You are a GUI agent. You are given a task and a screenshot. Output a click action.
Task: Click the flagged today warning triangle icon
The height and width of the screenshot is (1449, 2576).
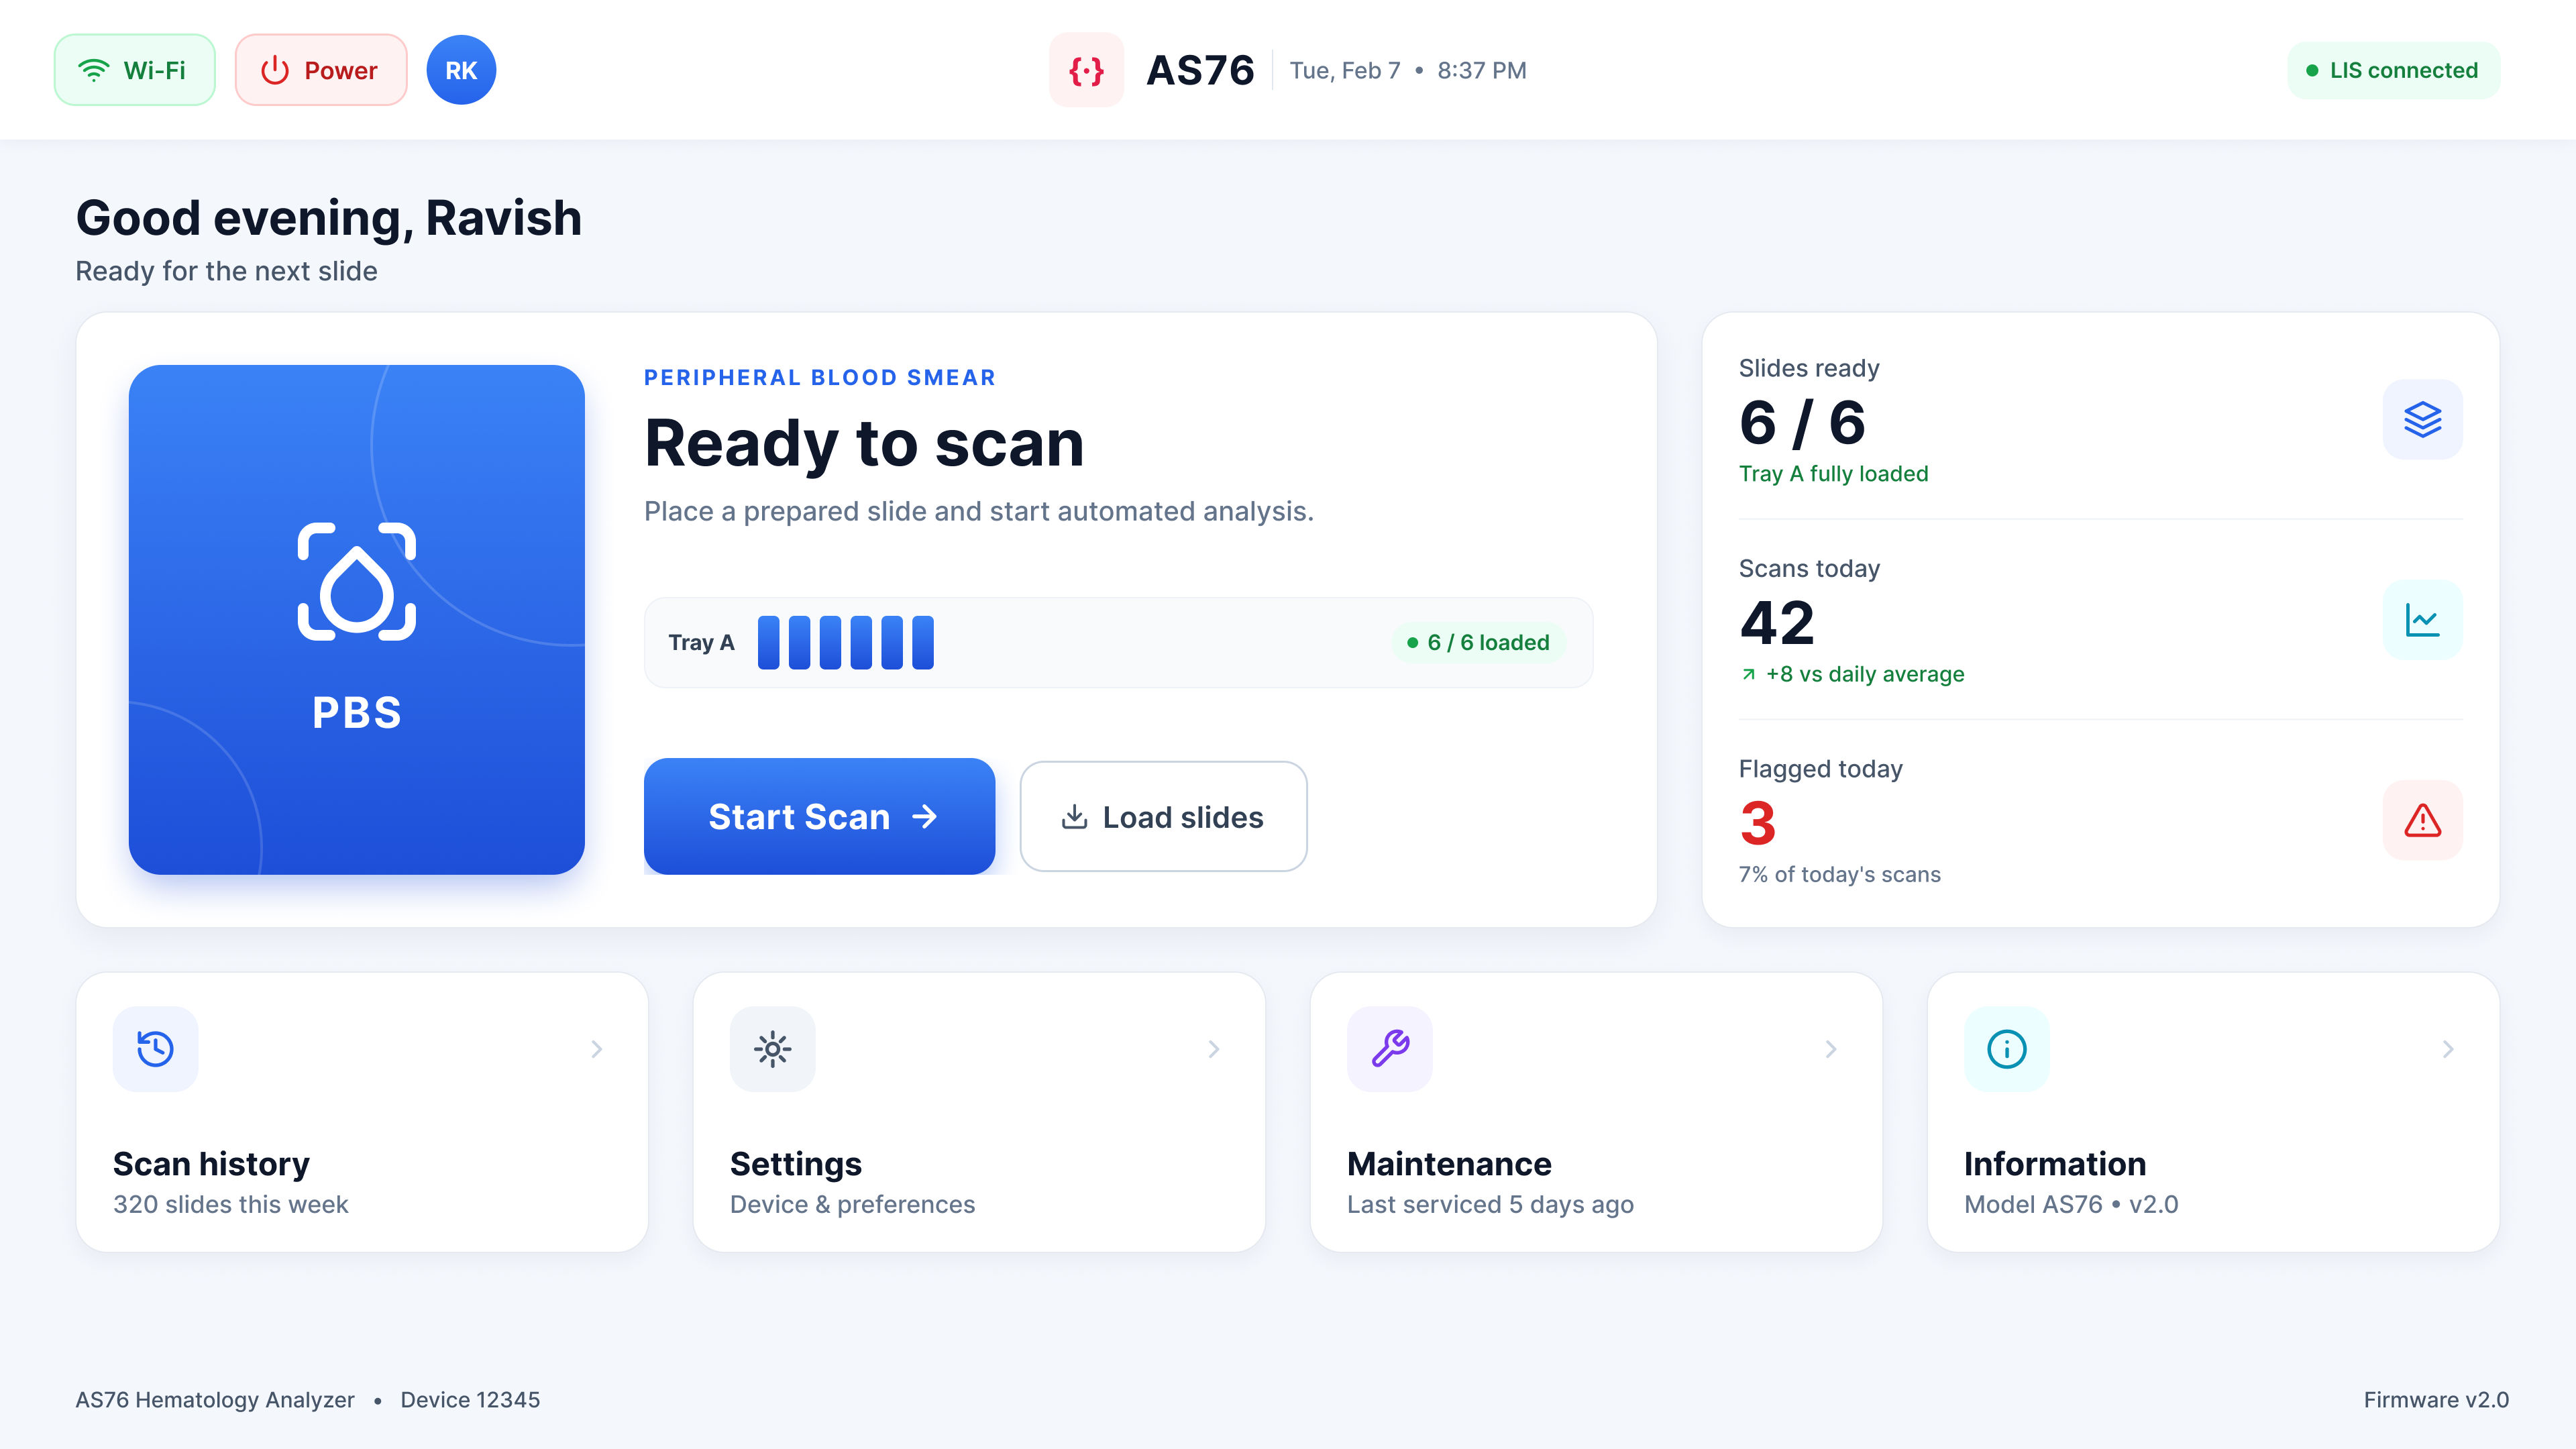[x=2422, y=820]
